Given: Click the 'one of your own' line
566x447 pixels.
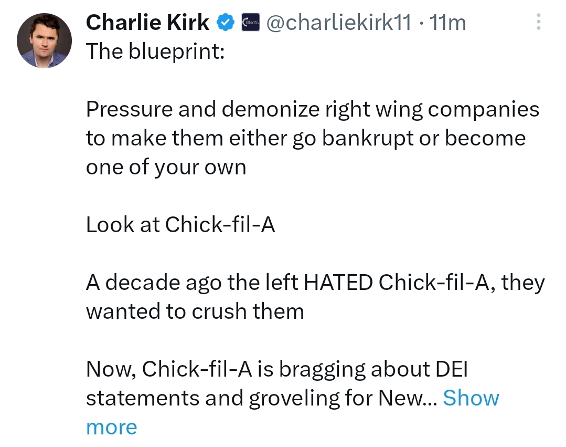Looking at the screenshot, I should 166,168.
